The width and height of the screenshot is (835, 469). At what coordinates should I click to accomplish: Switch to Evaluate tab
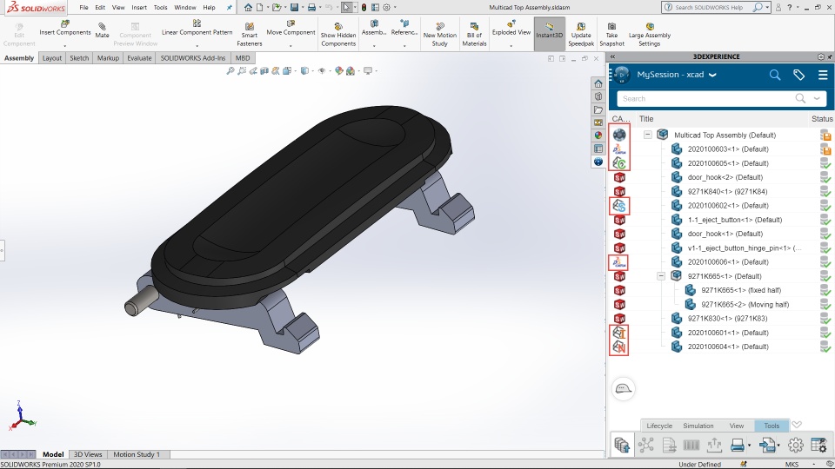click(x=139, y=58)
